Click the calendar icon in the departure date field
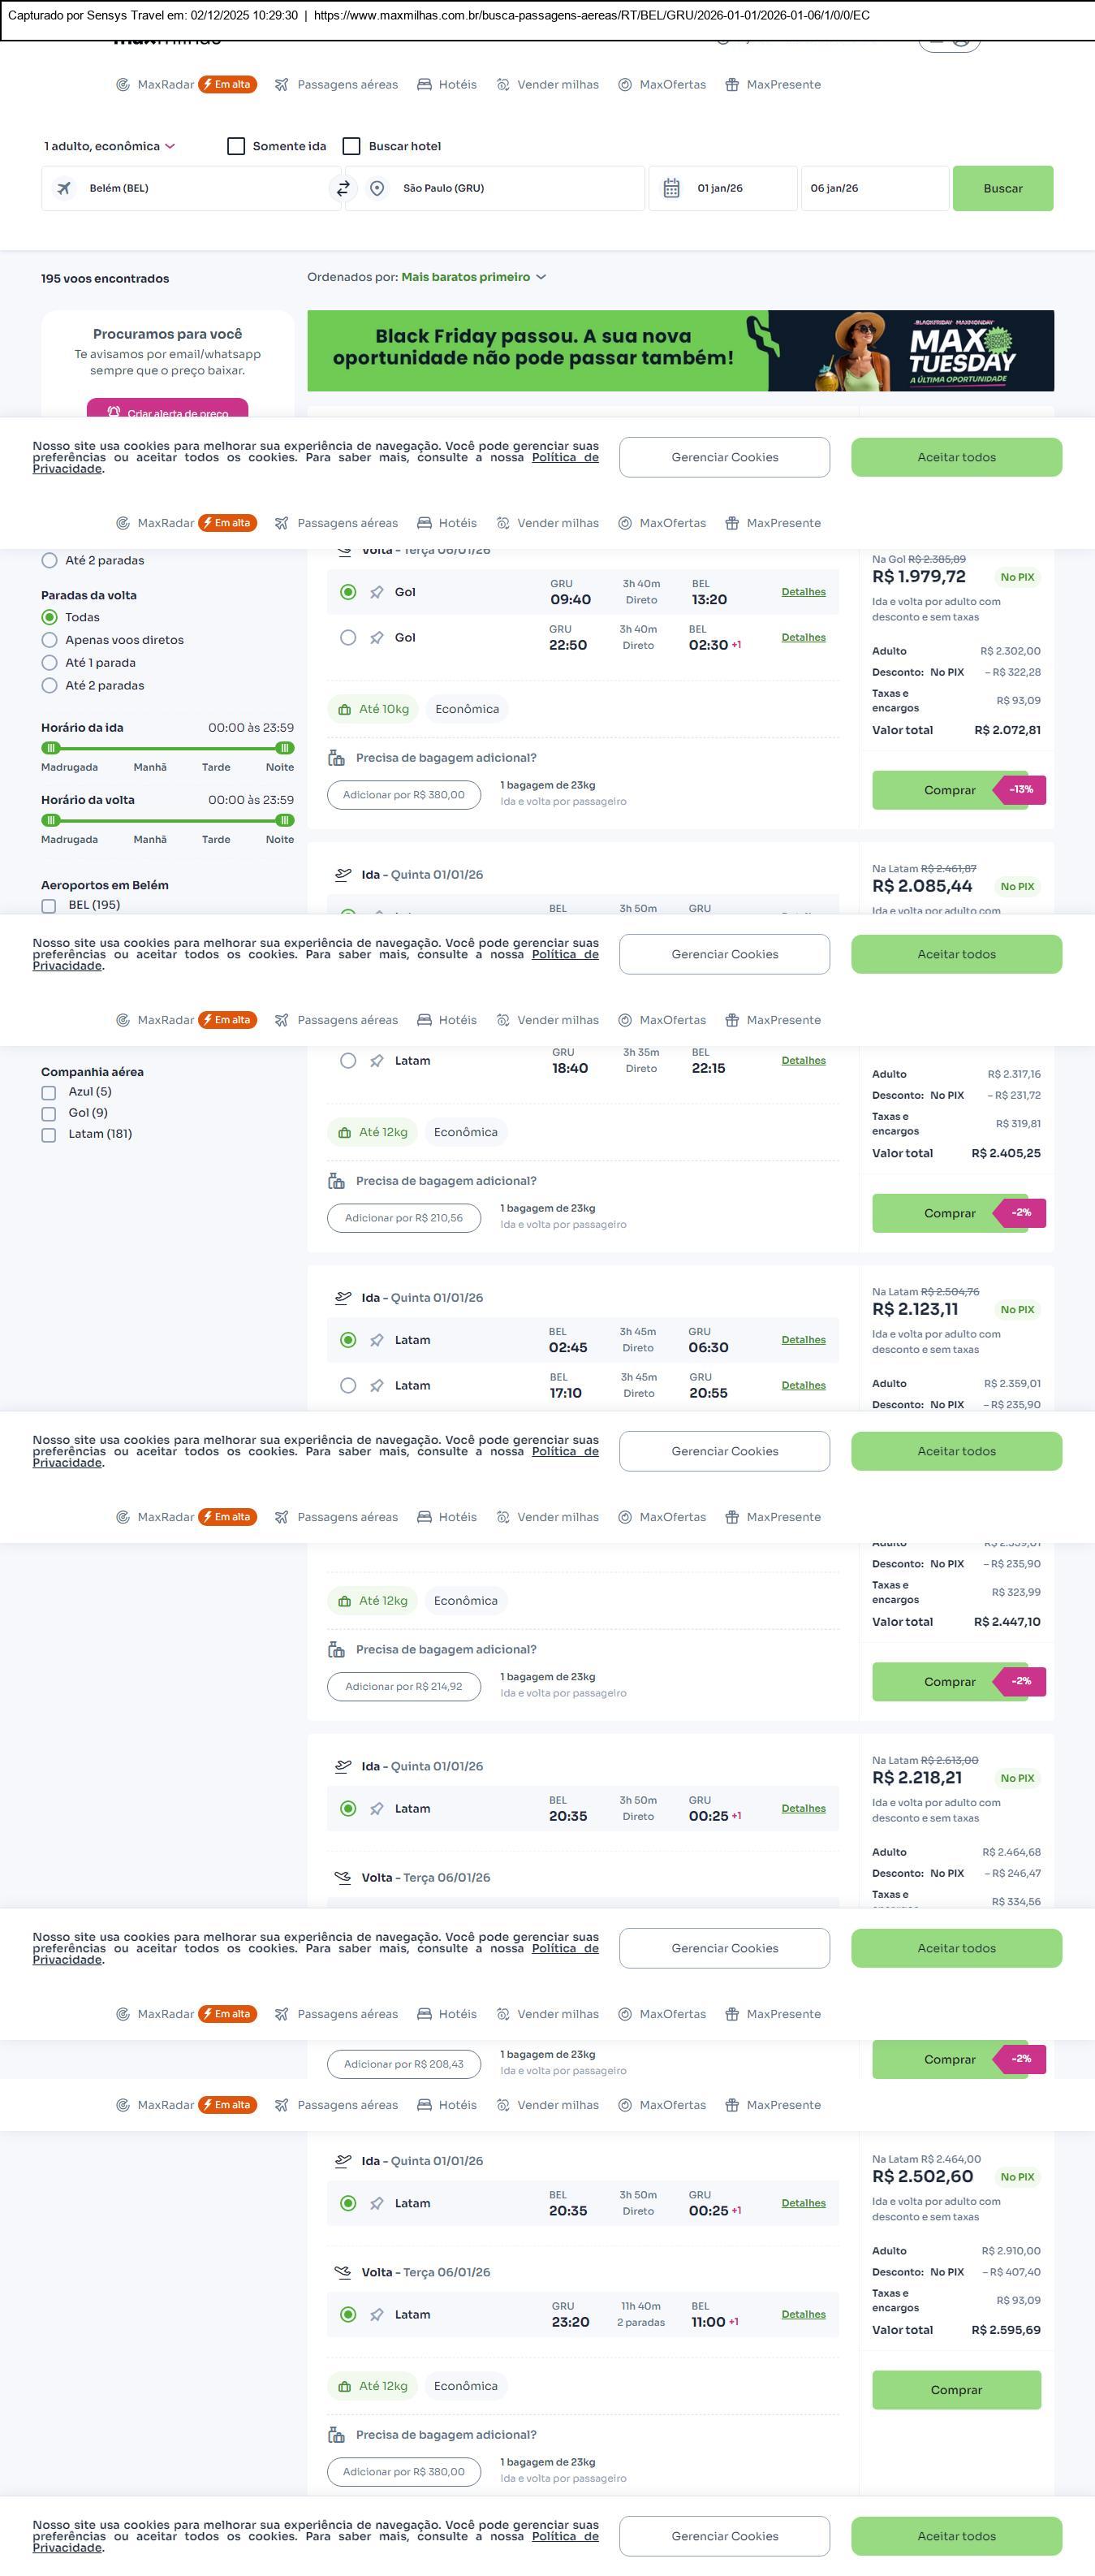1095x2576 pixels. (671, 188)
